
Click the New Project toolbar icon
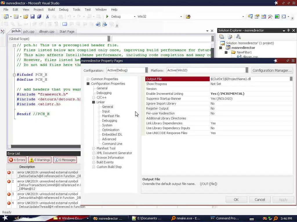point(6,16)
